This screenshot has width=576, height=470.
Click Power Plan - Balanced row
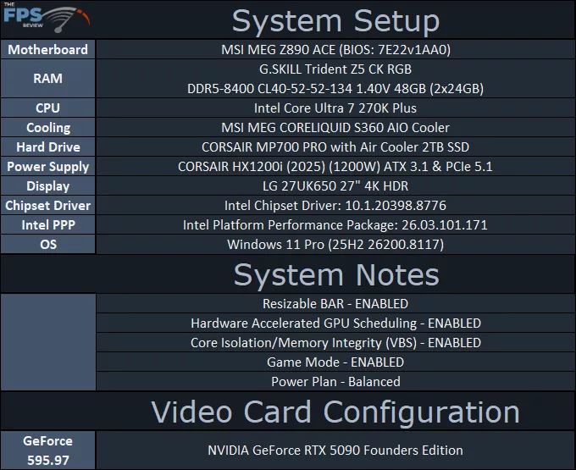(335, 382)
